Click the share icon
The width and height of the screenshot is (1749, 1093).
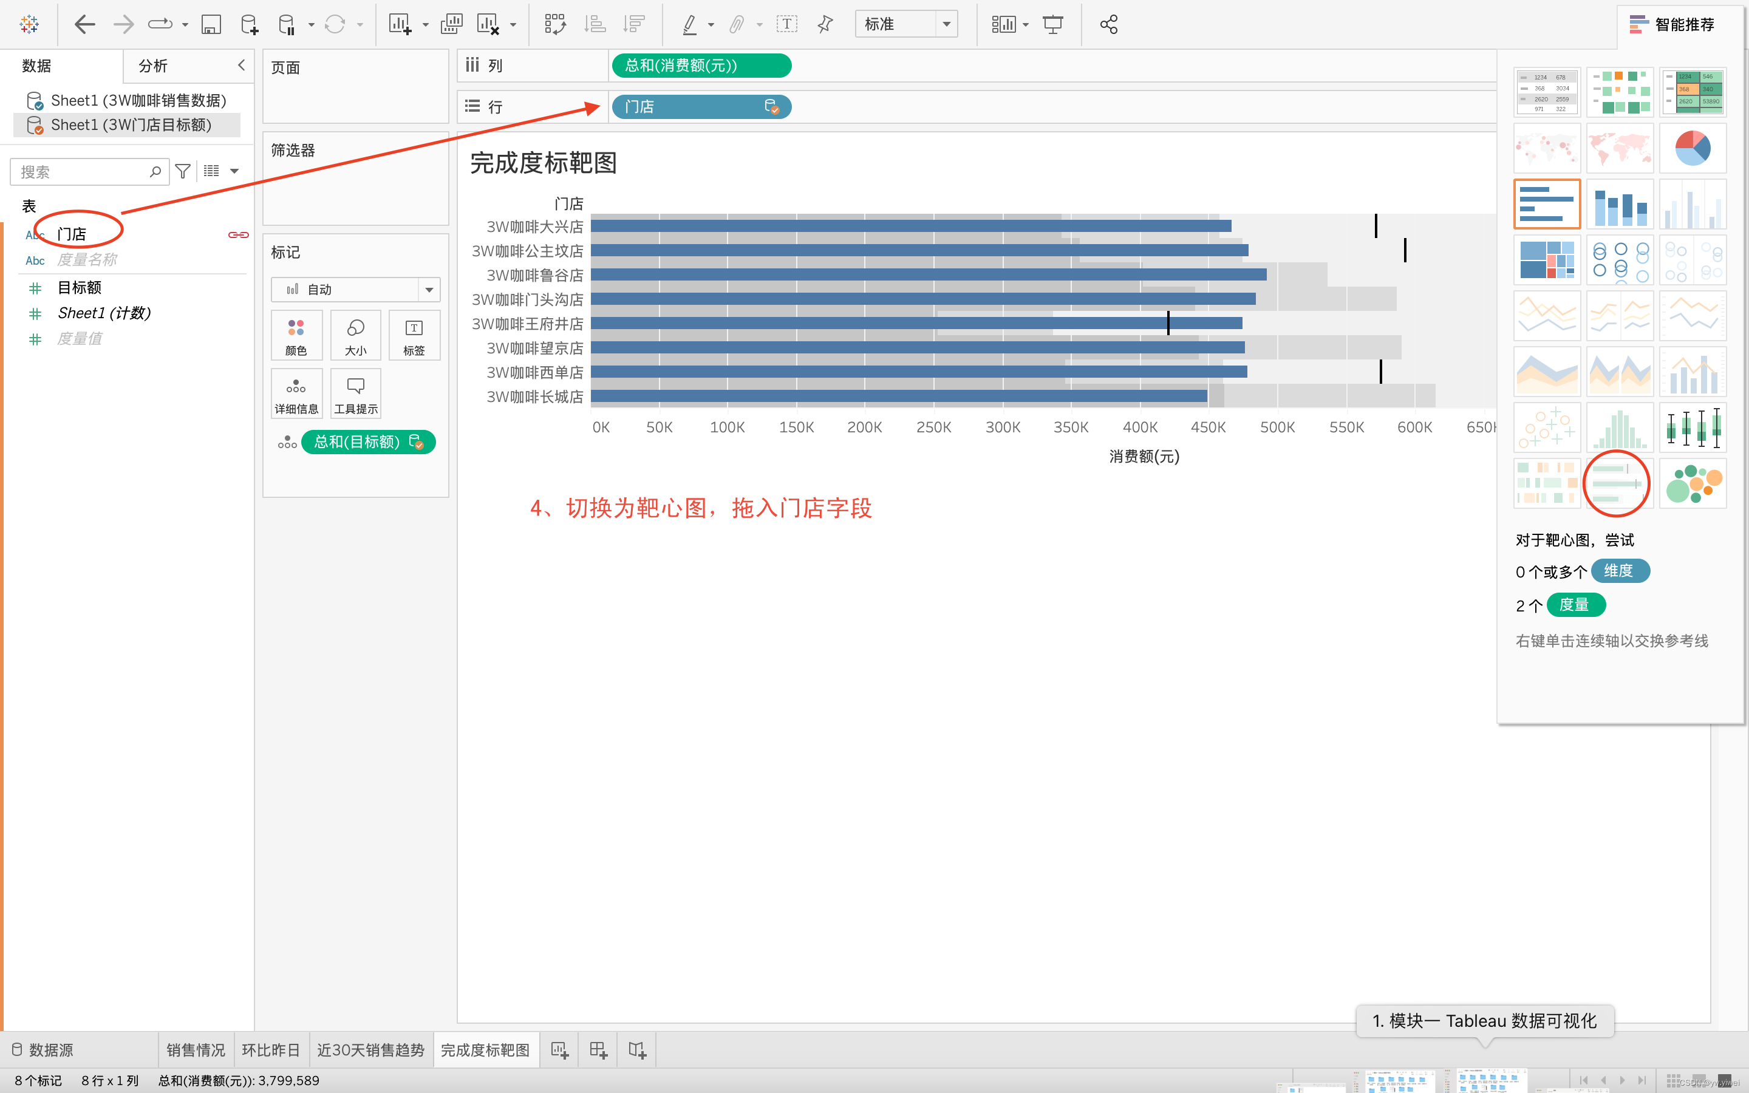pyautogui.click(x=1109, y=24)
